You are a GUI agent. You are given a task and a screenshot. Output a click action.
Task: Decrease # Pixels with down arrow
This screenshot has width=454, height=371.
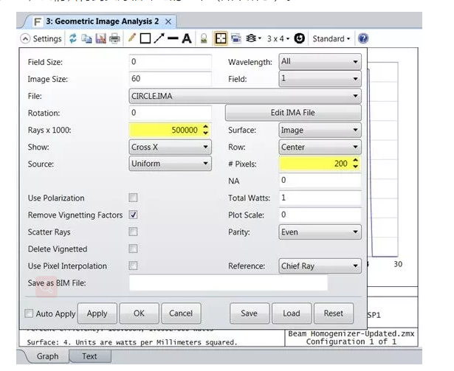356,167
